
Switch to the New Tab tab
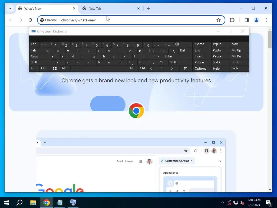(110, 8)
